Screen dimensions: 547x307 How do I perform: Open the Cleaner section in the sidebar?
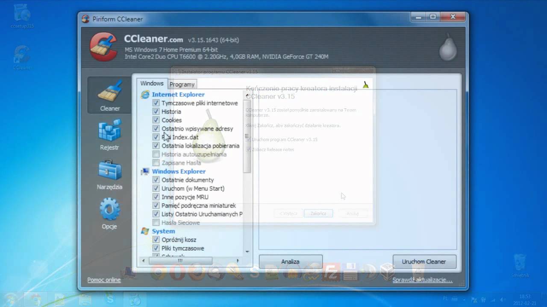pyautogui.click(x=110, y=95)
